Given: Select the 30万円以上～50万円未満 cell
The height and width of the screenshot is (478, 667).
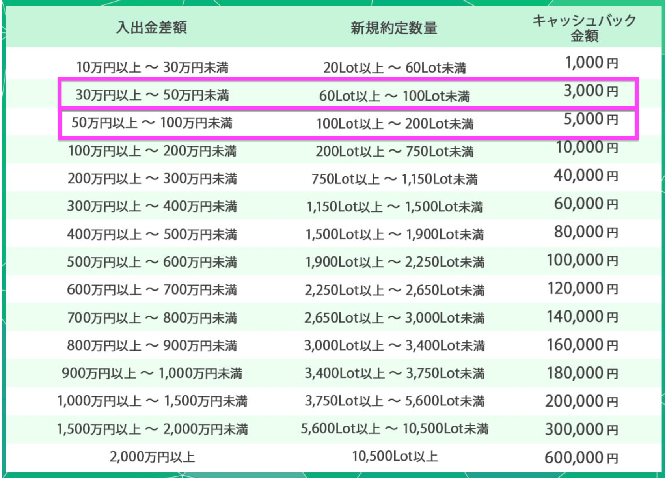Looking at the screenshot, I should click(x=152, y=95).
